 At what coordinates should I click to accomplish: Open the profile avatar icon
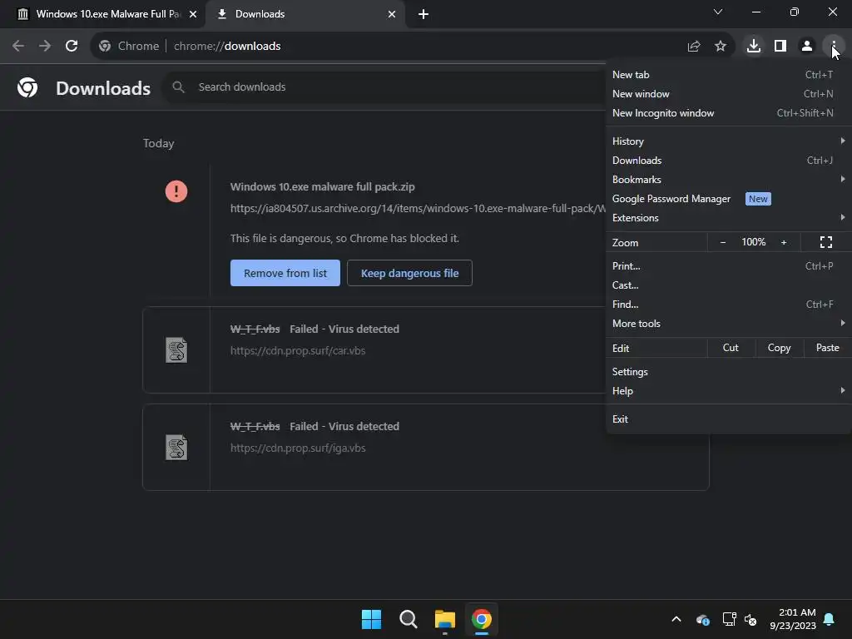point(807,47)
